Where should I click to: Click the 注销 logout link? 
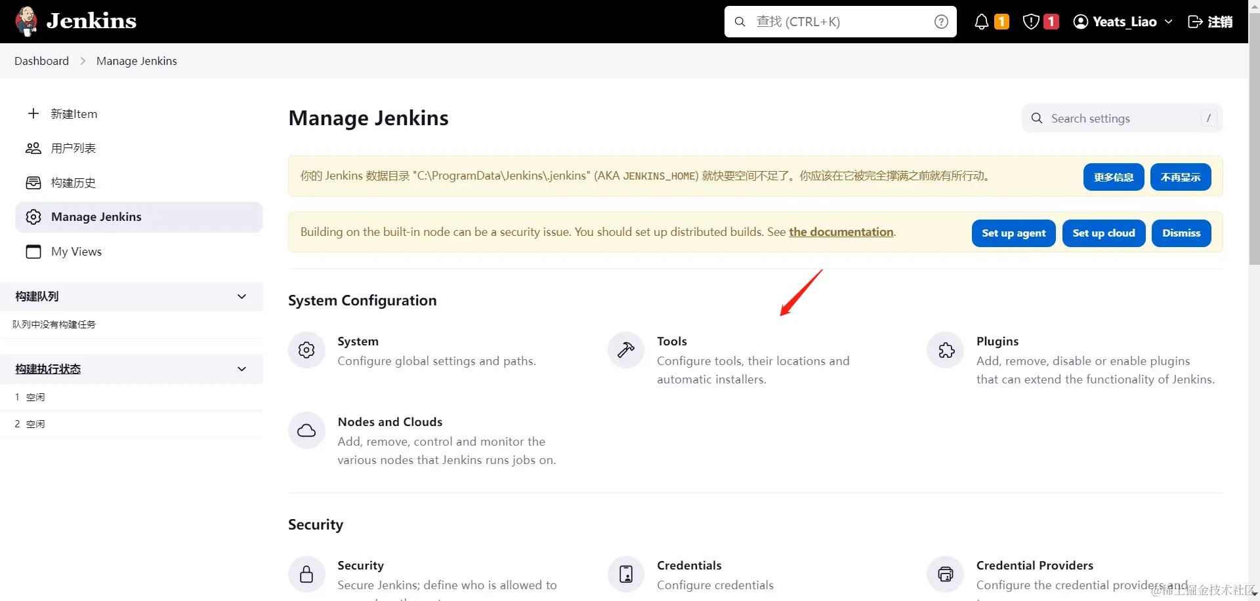(1220, 22)
